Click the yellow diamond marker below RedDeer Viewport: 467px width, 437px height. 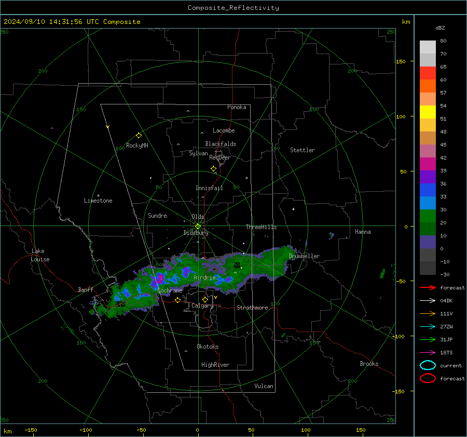tap(214, 169)
